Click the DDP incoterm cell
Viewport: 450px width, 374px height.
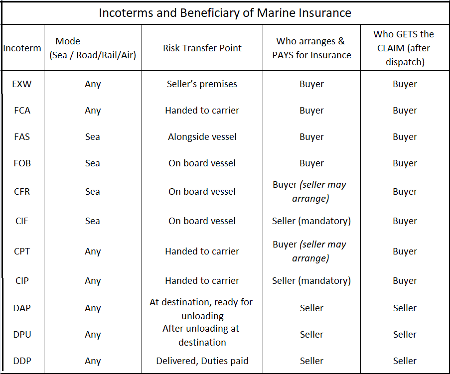point(22,361)
